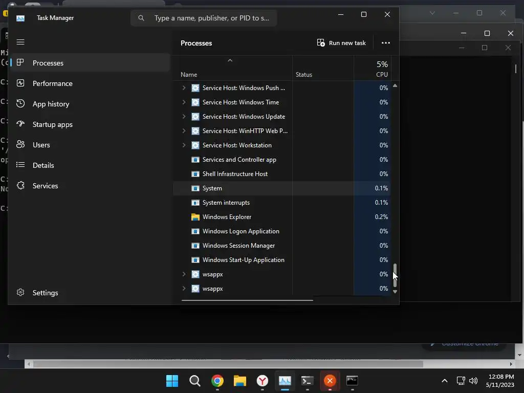This screenshot has width=524, height=393.
Task: Click the Settings gear icon in sidebar
Action: 20,292
